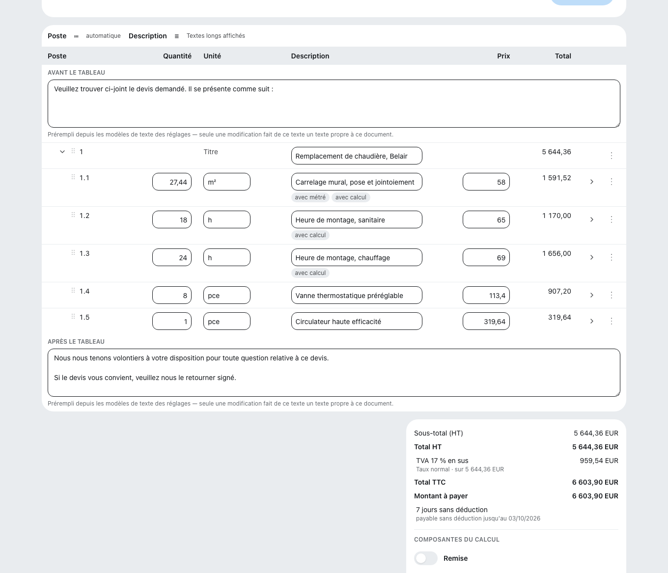
Task: Edit price 319,64 field
Action: (x=486, y=321)
